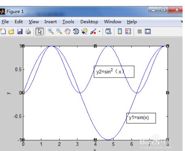Maximize the Figure 1 window
185x151 pixels.
tap(163, 10)
